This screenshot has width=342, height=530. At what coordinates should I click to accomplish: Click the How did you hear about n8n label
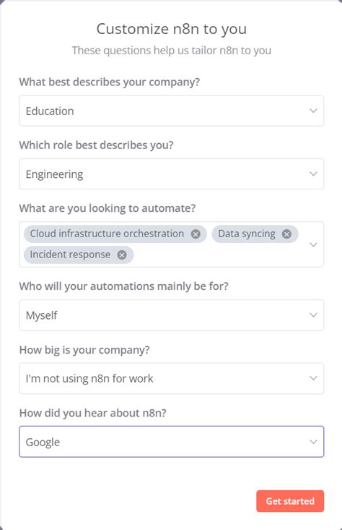coord(93,413)
